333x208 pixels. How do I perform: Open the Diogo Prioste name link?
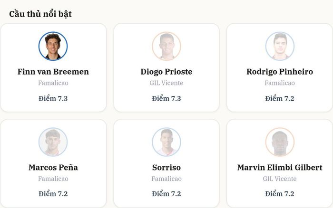tap(166, 72)
